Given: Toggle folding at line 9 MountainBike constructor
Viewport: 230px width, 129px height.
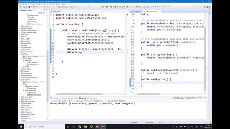Looking at the screenshot, I should 134,24.
